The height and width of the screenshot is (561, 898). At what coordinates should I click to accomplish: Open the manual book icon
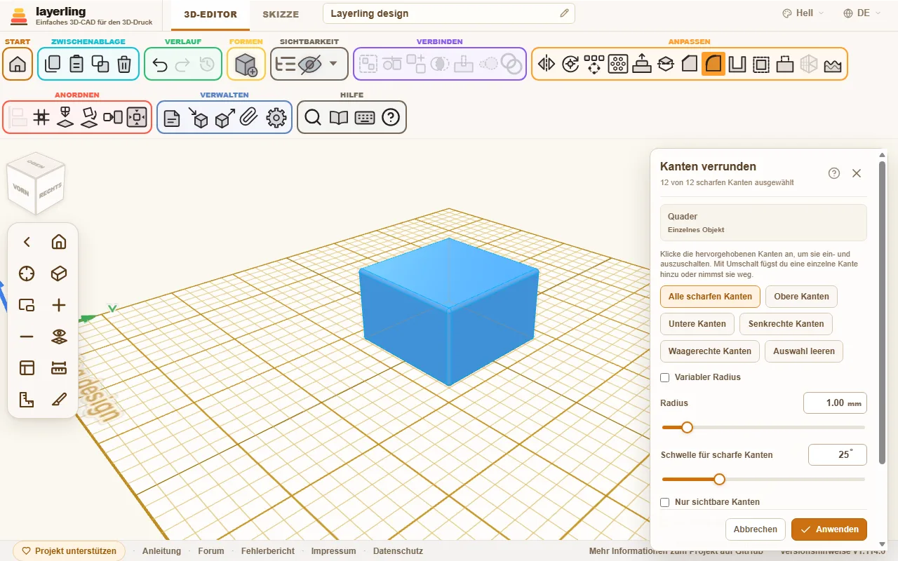tap(339, 117)
